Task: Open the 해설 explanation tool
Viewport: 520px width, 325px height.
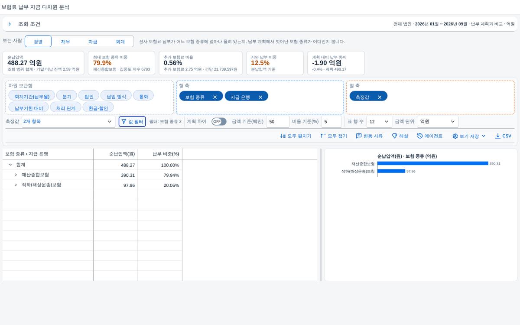Action: click(x=400, y=136)
